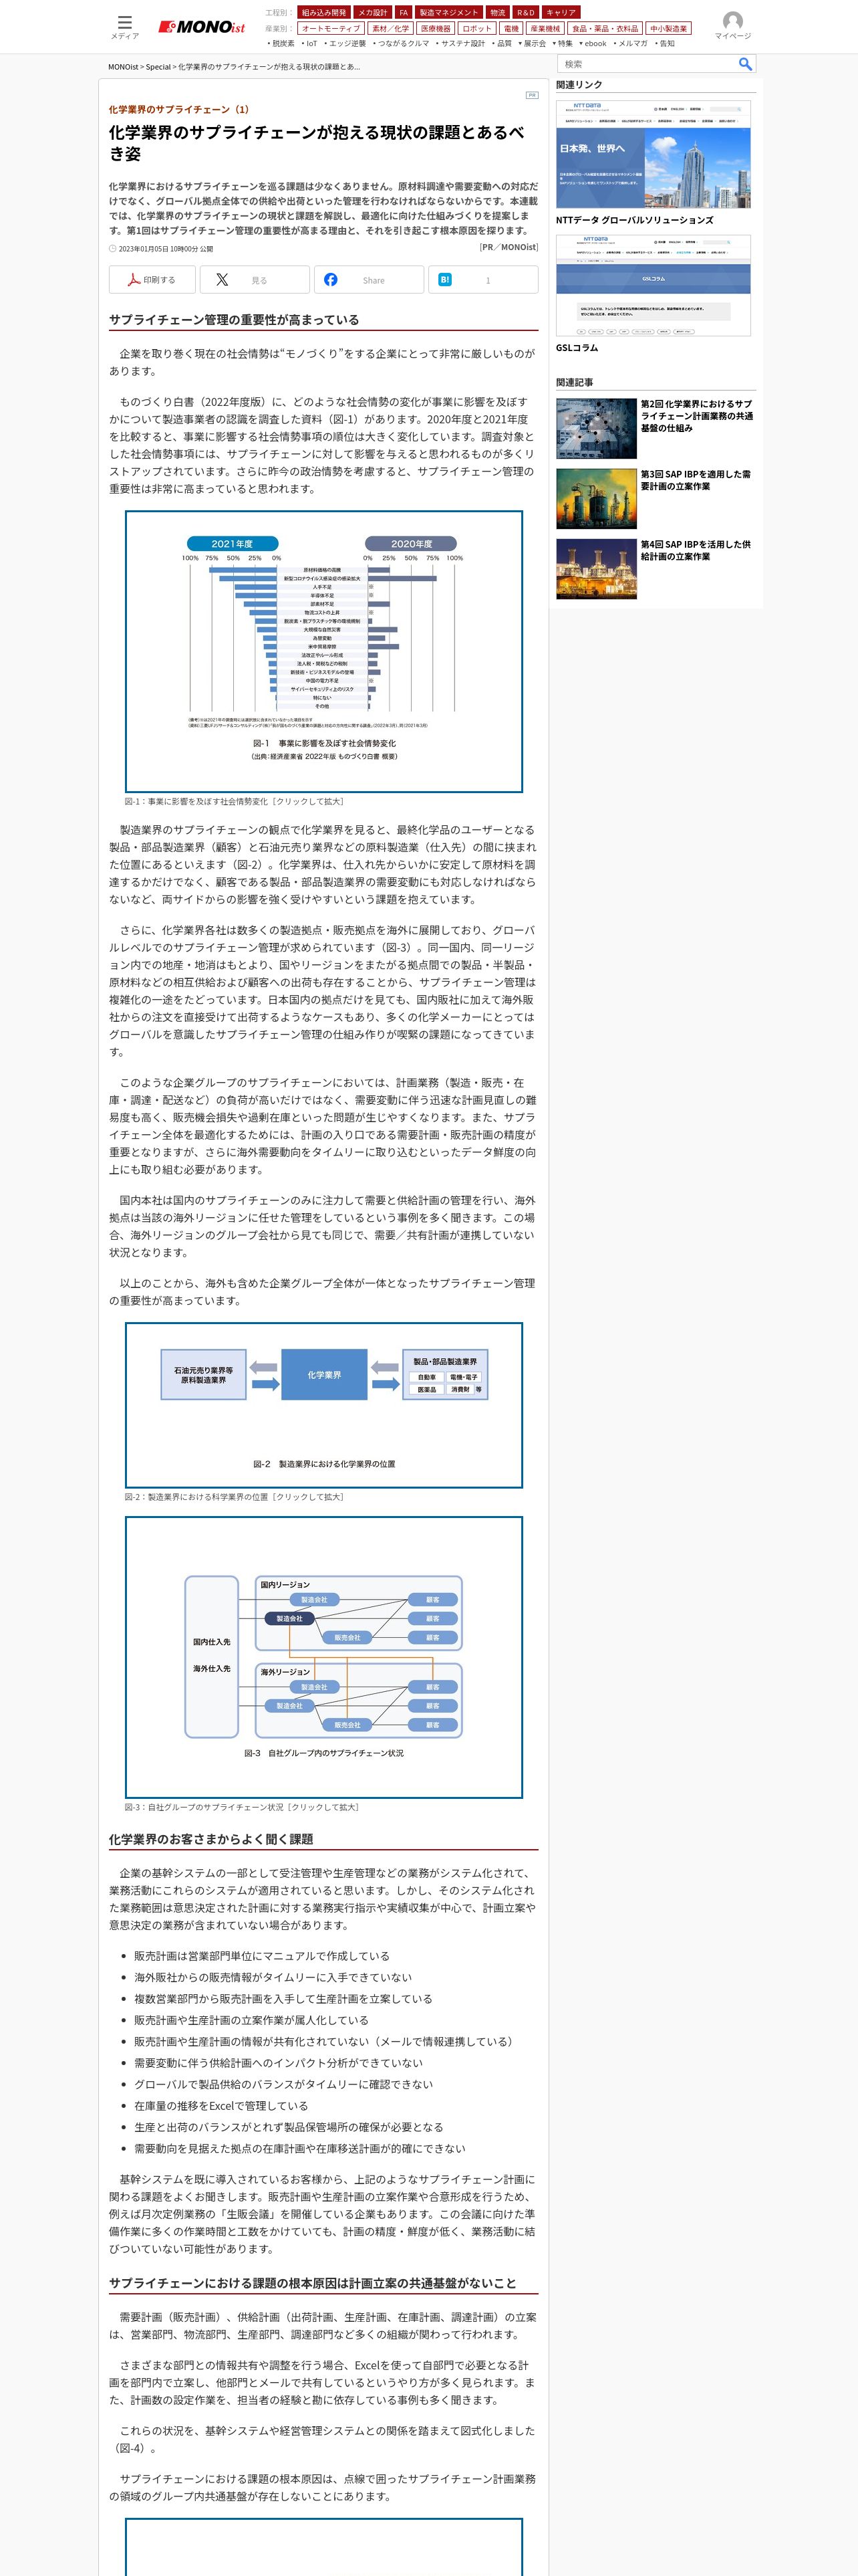Open the NTT Data 日本発、世界へ banner
The width and height of the screenshot is (858, 2576).
point(654,154)
